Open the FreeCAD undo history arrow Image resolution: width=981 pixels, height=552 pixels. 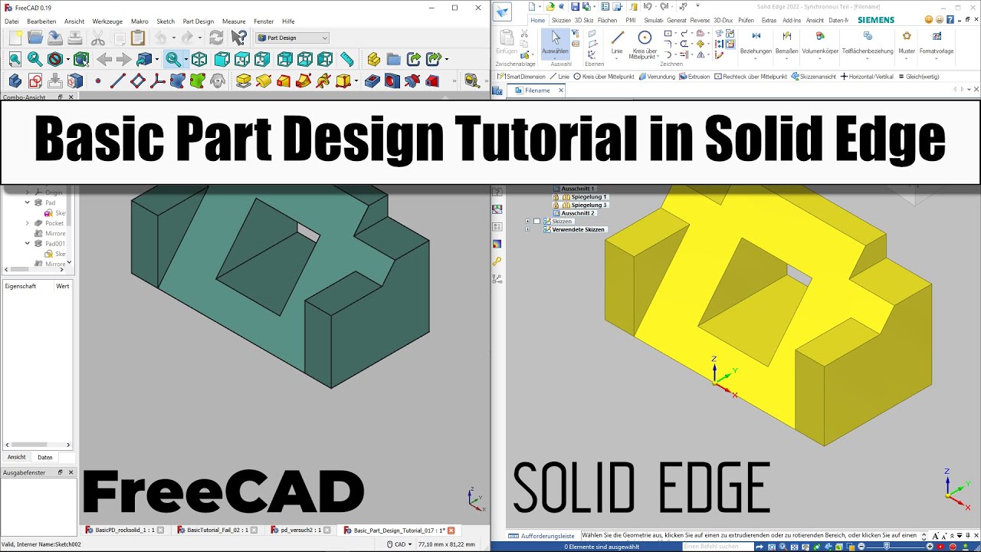coord(173,38)
